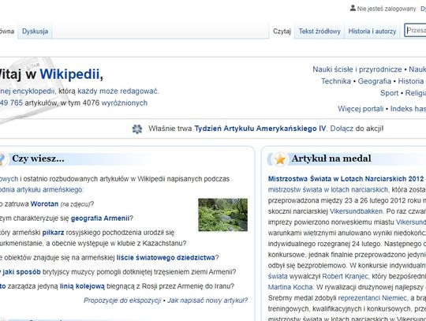This screenshot has height=321, width=426.
Task: Open the Sport portal link
Action: coord(389,93)
